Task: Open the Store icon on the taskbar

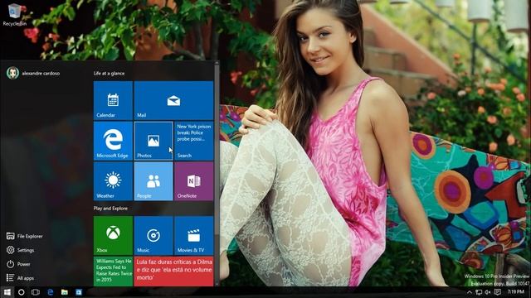Action: tap(79, 292)
